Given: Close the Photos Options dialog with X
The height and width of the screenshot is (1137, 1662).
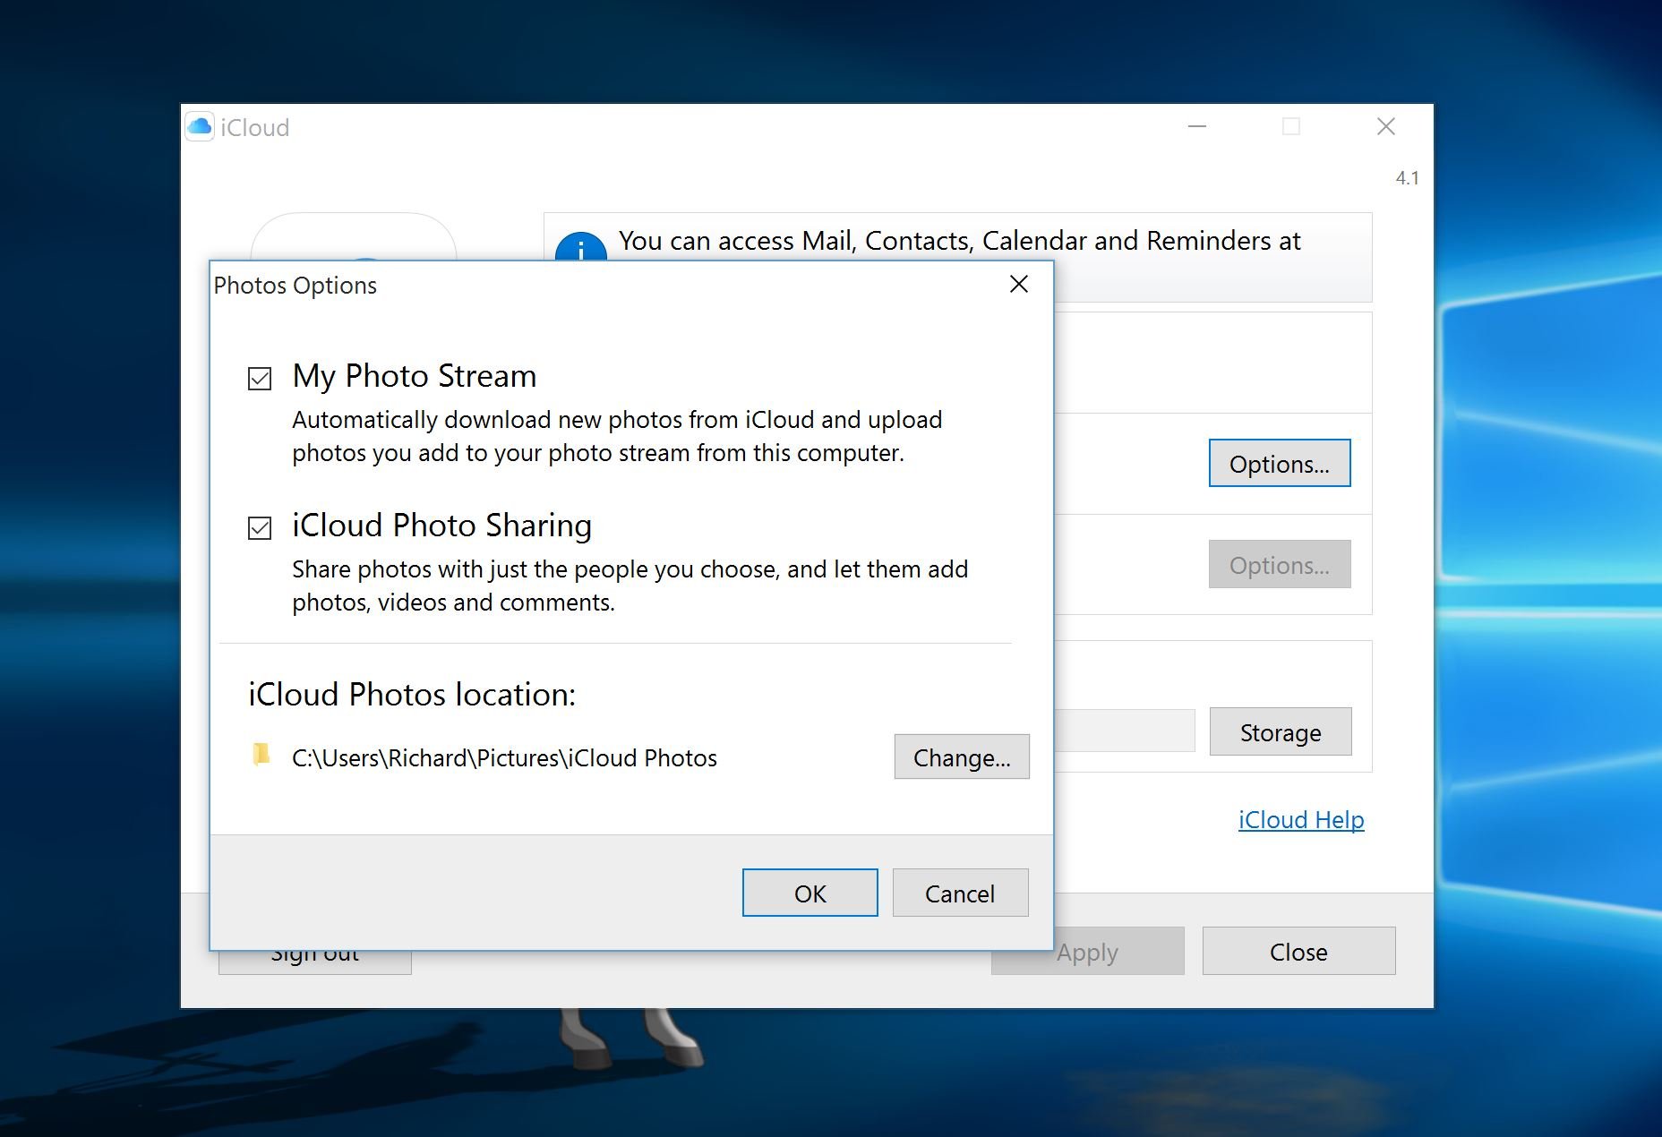Looking at the screenshot, I should [1019, 284].
